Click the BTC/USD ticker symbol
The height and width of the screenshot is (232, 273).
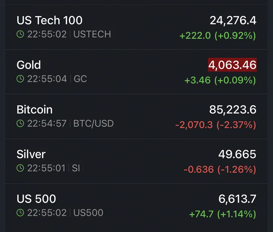click(94, 123)
